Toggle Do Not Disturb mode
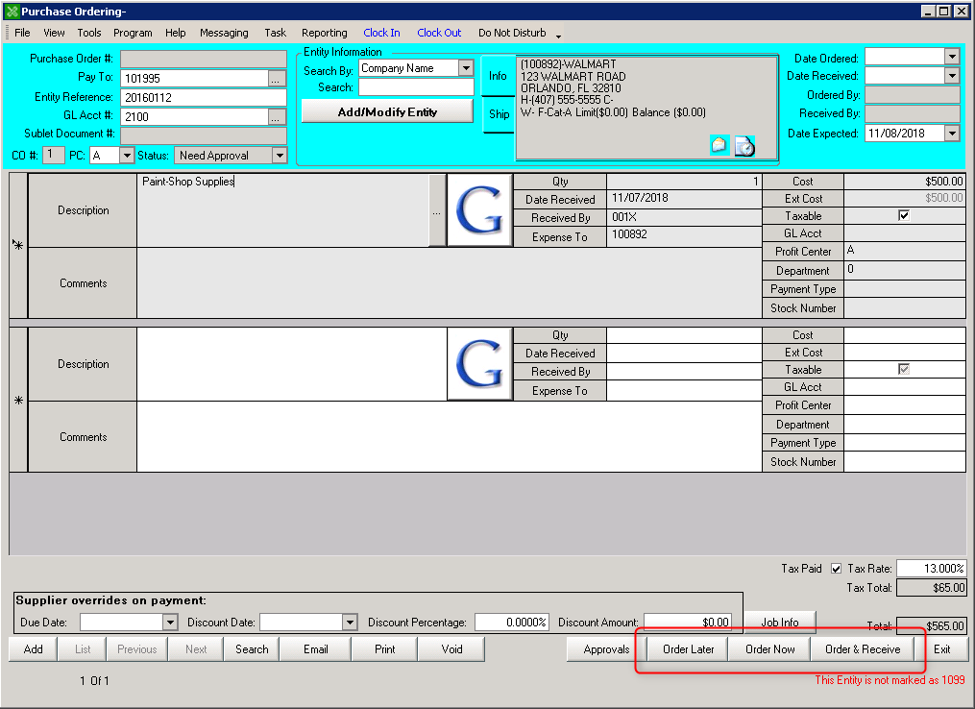Screen dimensions: 975x709 point(511,32)
